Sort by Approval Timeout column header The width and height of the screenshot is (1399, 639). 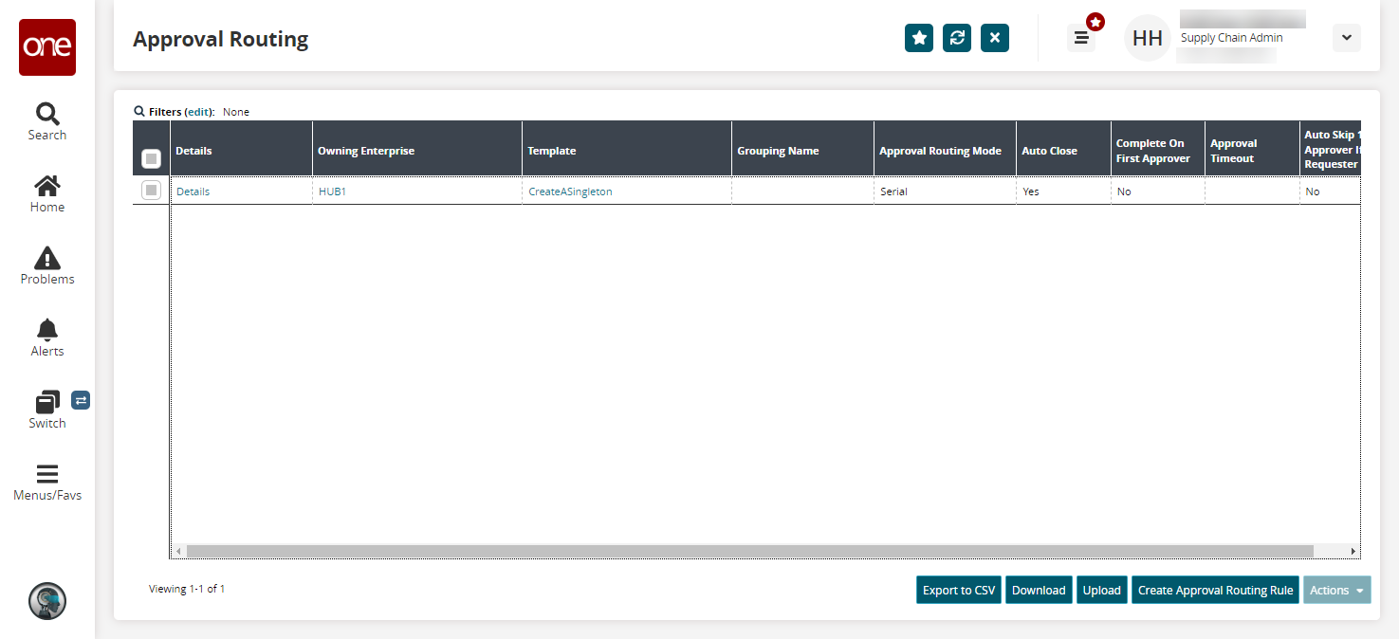tap(1251, 149)
